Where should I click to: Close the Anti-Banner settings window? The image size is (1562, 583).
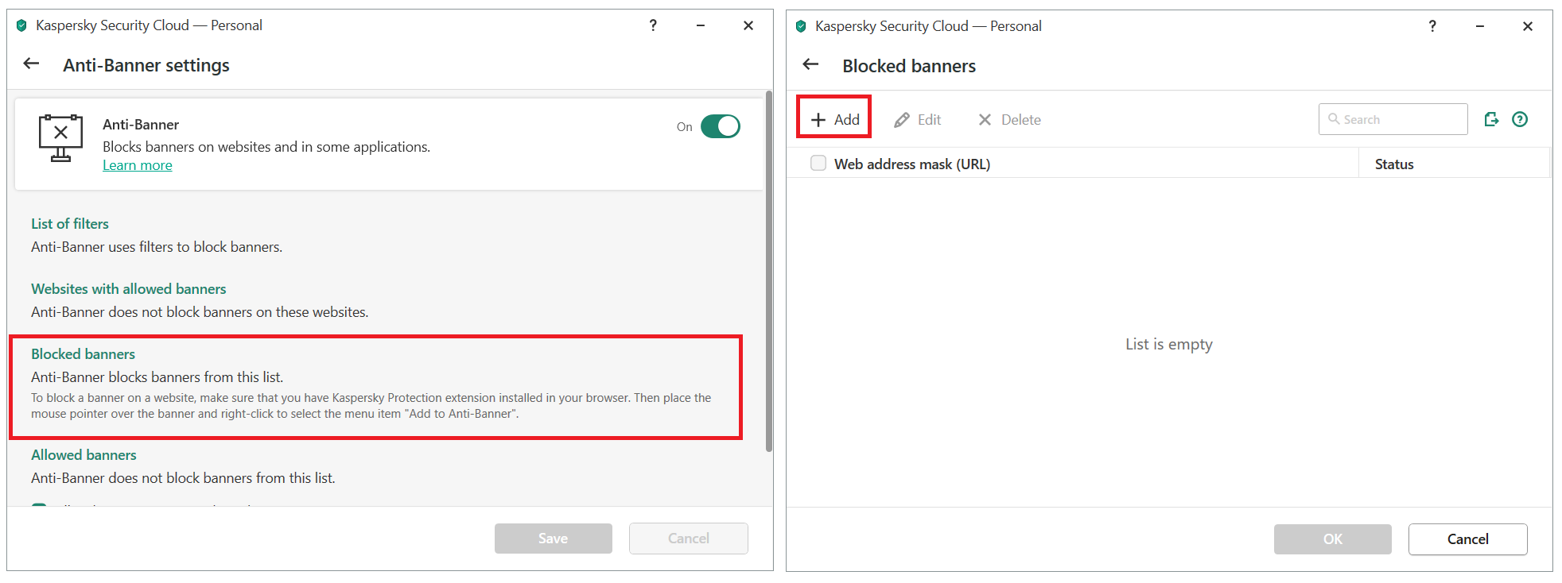748,25
